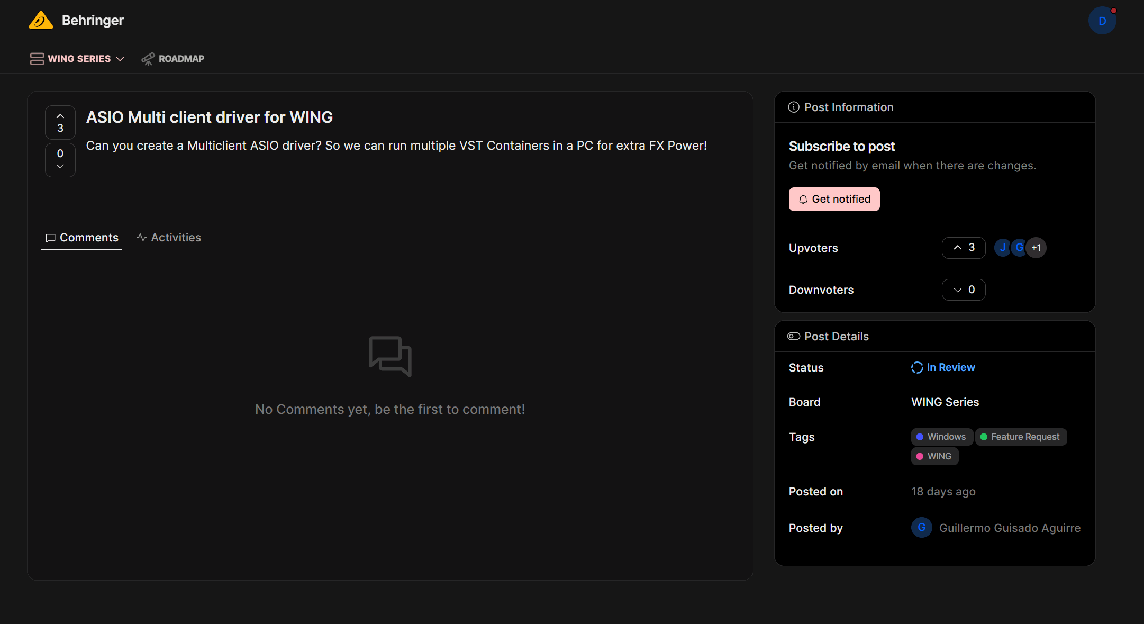
Task: Click the 'Post Details' panel heading
Action: 837,337
